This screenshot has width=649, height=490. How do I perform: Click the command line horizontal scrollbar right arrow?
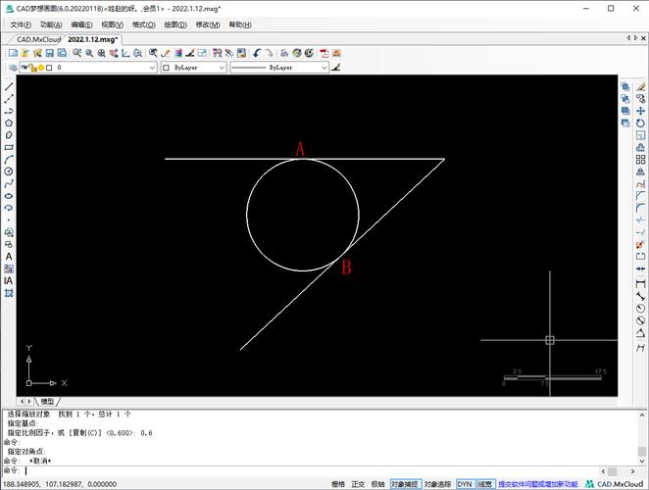[632, 471]
